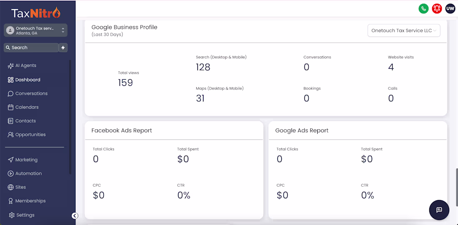458x225 pixels.
Task: Click the sidebar Search field
Action: click(x=31, y=47)
